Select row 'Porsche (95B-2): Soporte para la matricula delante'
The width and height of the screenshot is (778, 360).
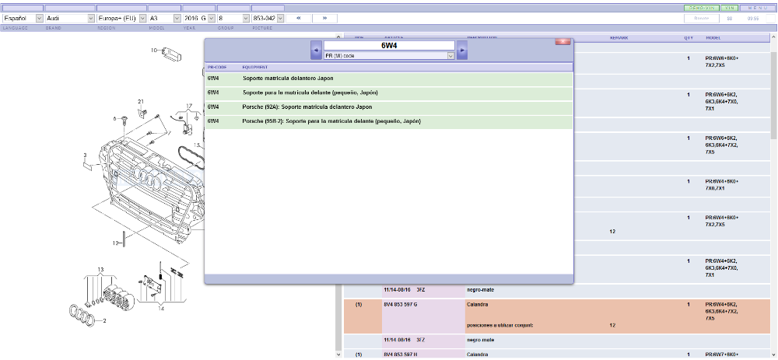coord(388,122)
